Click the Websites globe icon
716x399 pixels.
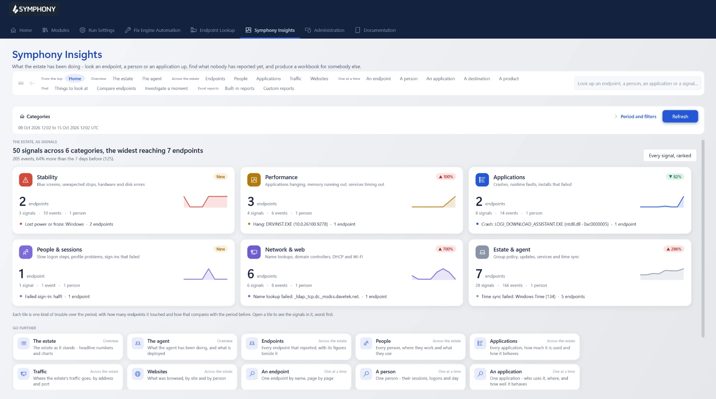pos(137,374)
